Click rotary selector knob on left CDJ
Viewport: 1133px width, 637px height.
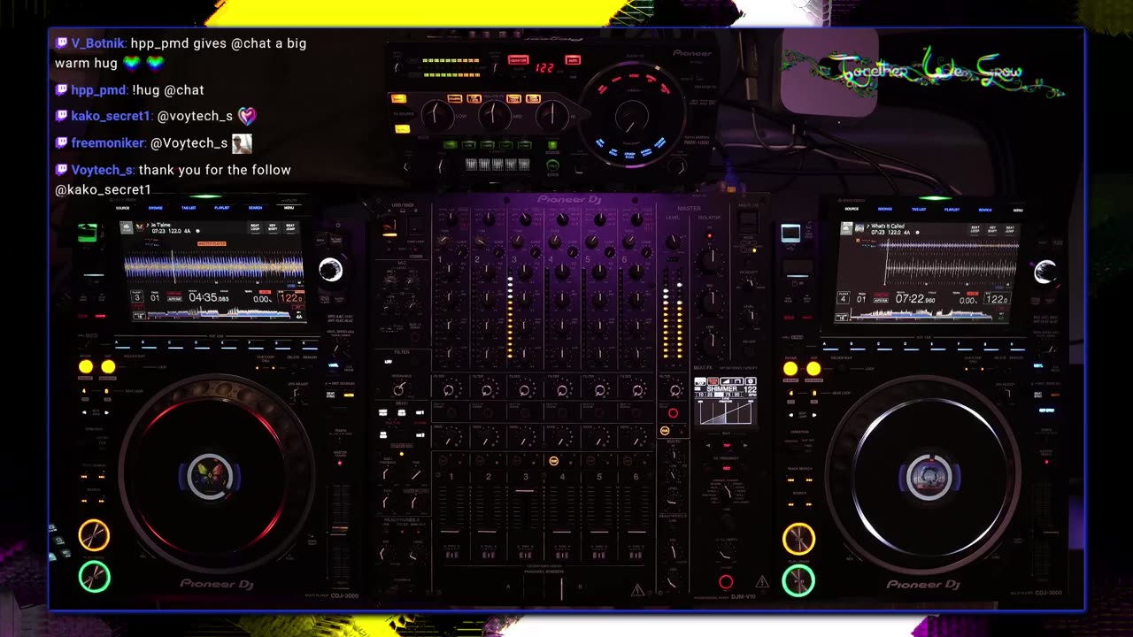[x=331, y=270]
